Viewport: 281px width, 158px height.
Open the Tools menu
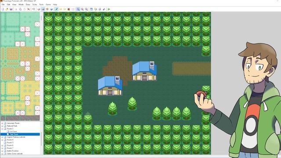pos(41,4)
